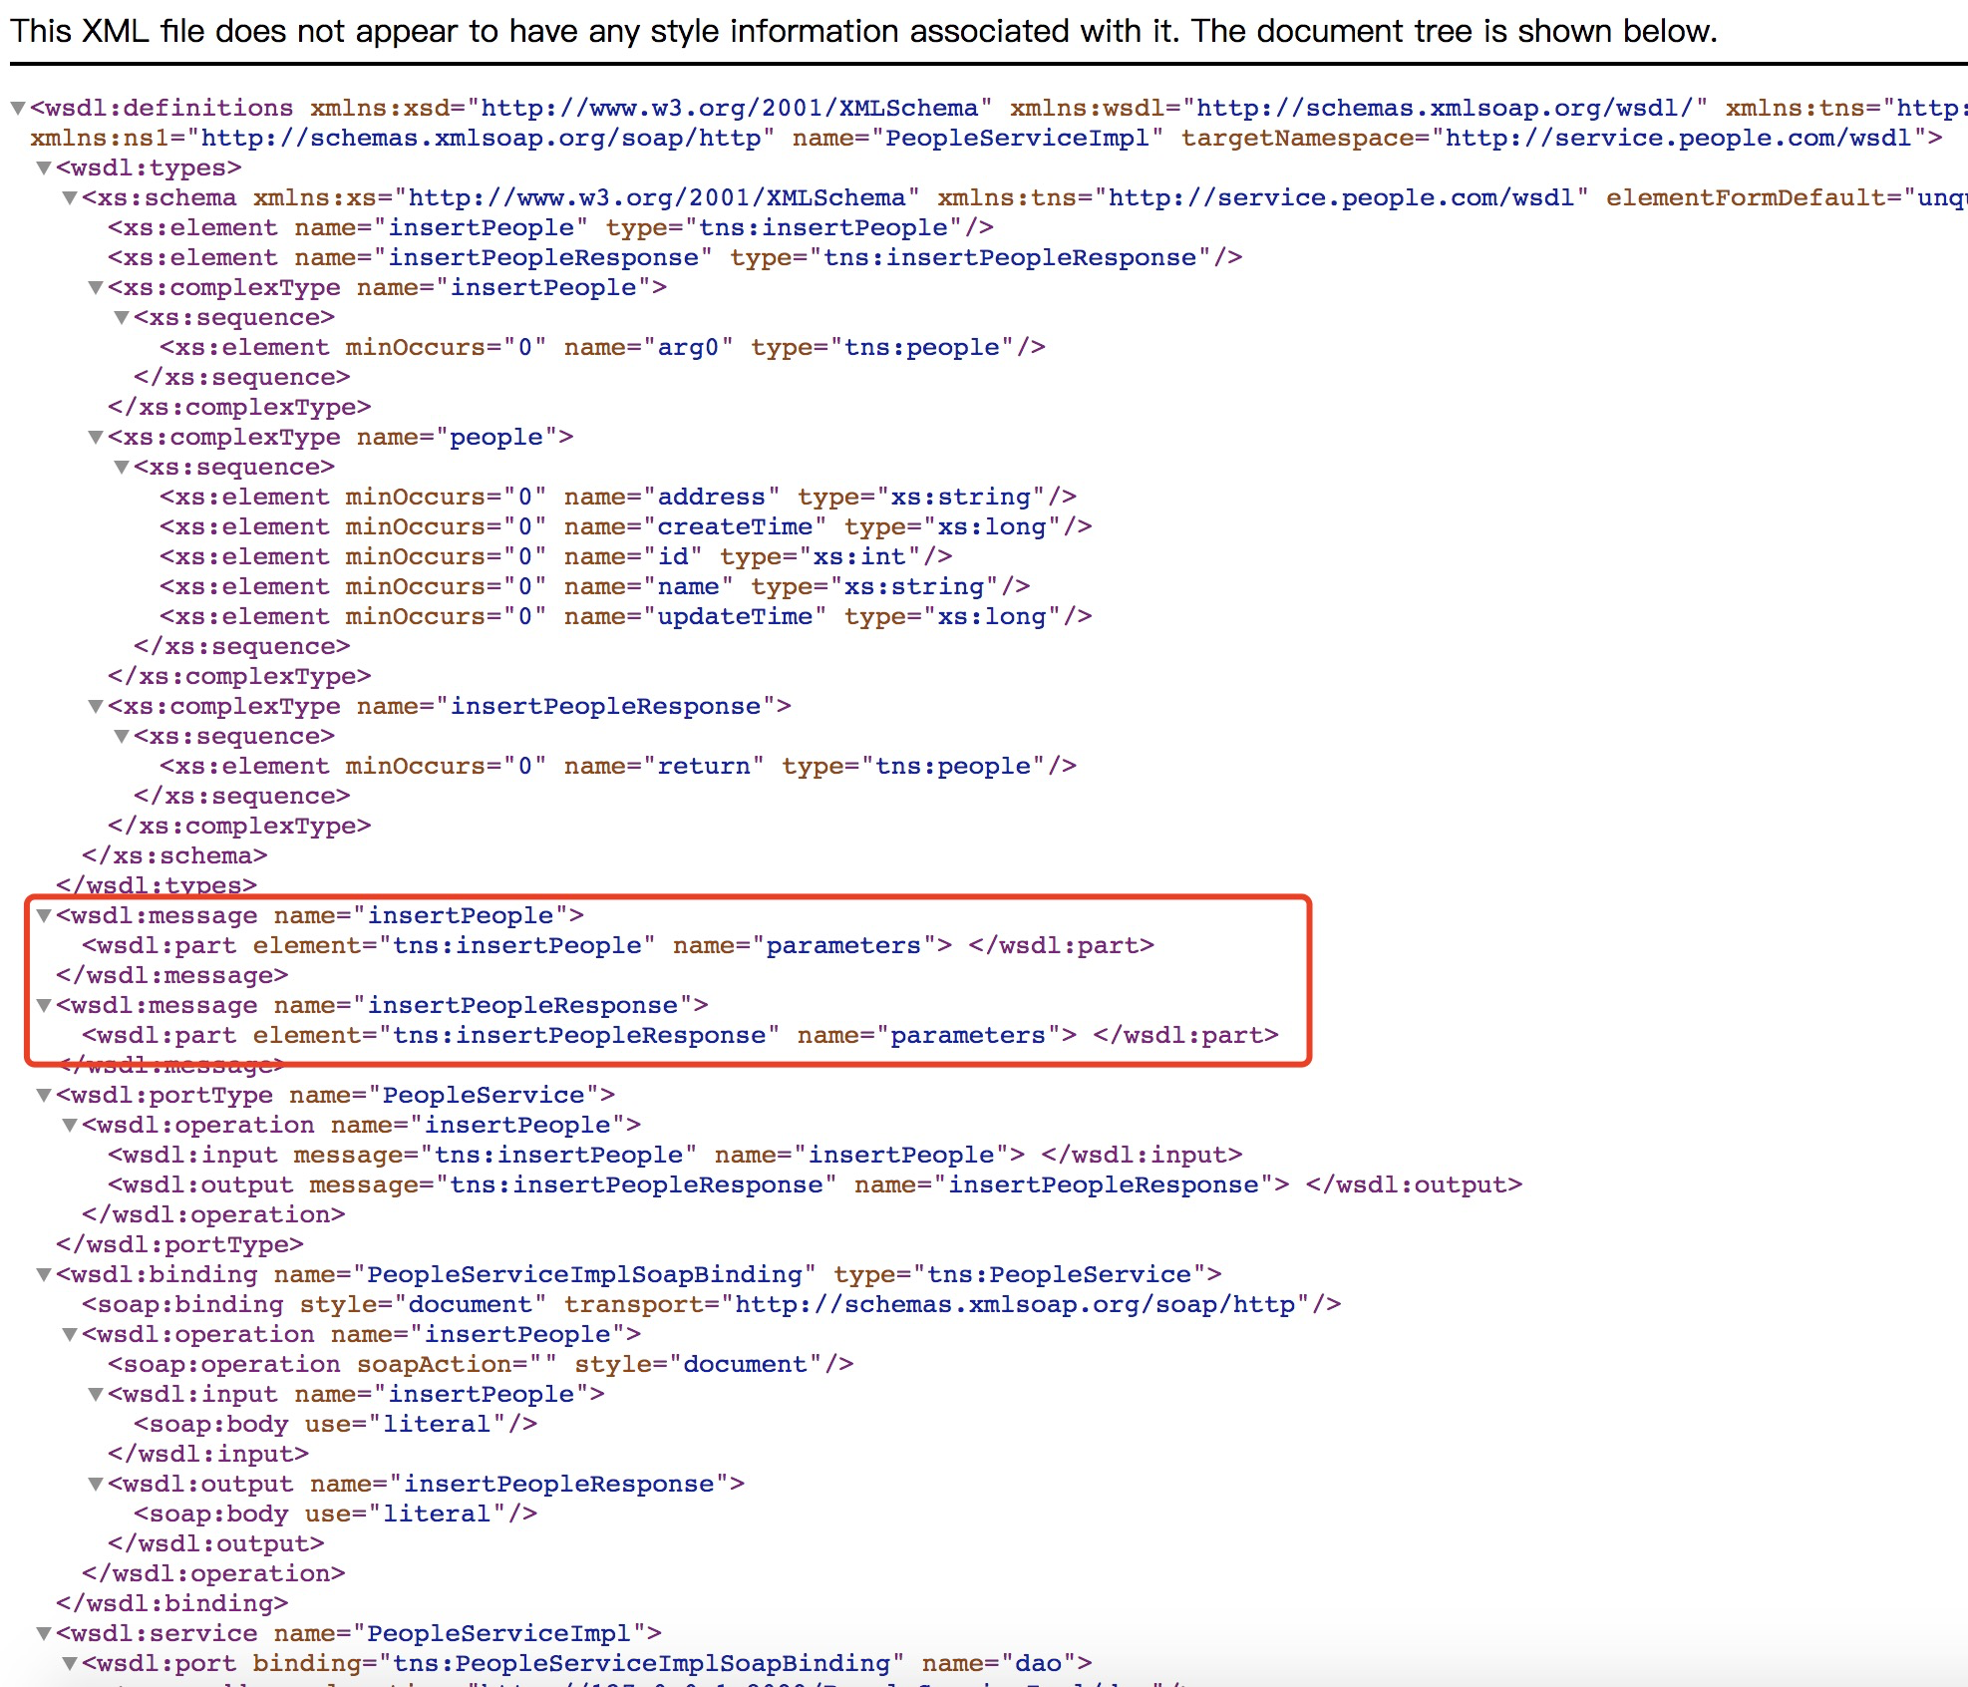Screen dimensions: 1968x1687
Task: Collapse the wsdl:portType PeopleService node
Action: pyautogui.click(x=44, y=1095)
